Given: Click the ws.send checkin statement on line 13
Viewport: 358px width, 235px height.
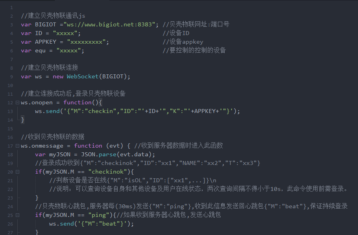Looking at the screenshot, I should (138, 111).
